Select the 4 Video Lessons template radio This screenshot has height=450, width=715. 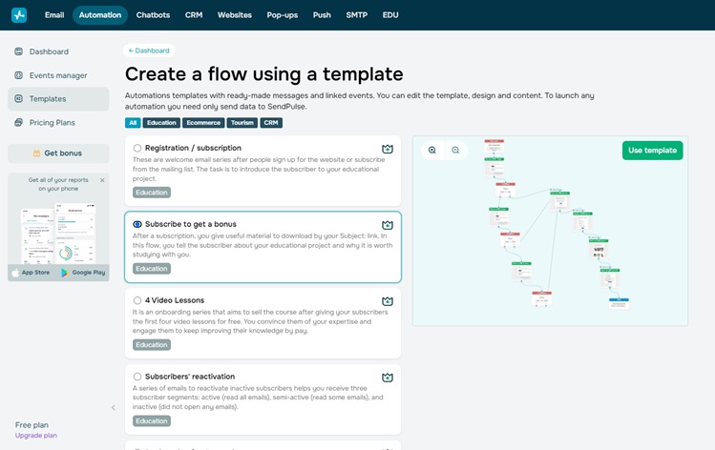pyautogui.click(x=137, y=300)
